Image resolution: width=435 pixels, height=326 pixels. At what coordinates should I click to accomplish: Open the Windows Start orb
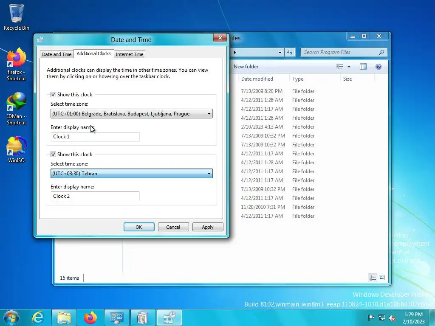11,318
